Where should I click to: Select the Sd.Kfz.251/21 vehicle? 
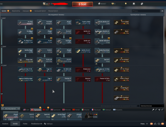(83, 51)
